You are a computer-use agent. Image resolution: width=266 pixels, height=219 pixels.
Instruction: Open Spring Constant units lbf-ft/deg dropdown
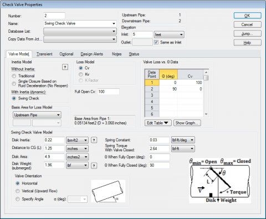click(183, 140)
